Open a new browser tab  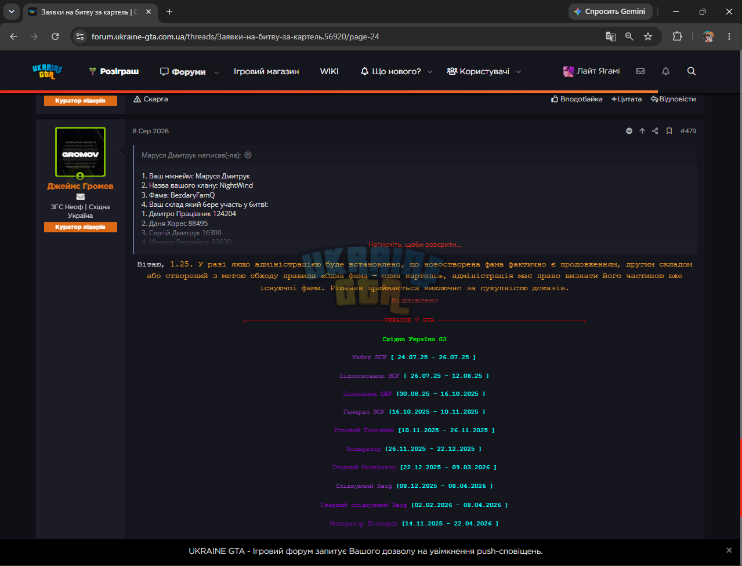click(x=169, y=12)
